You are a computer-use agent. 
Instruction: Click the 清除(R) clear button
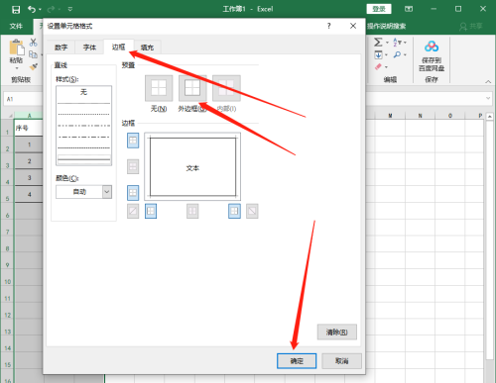[x=337, y=332]
